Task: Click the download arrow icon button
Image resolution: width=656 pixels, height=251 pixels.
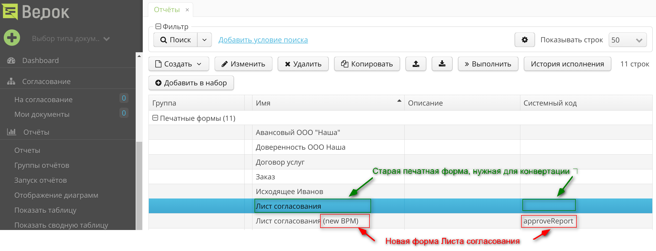Action: point(442,64)
